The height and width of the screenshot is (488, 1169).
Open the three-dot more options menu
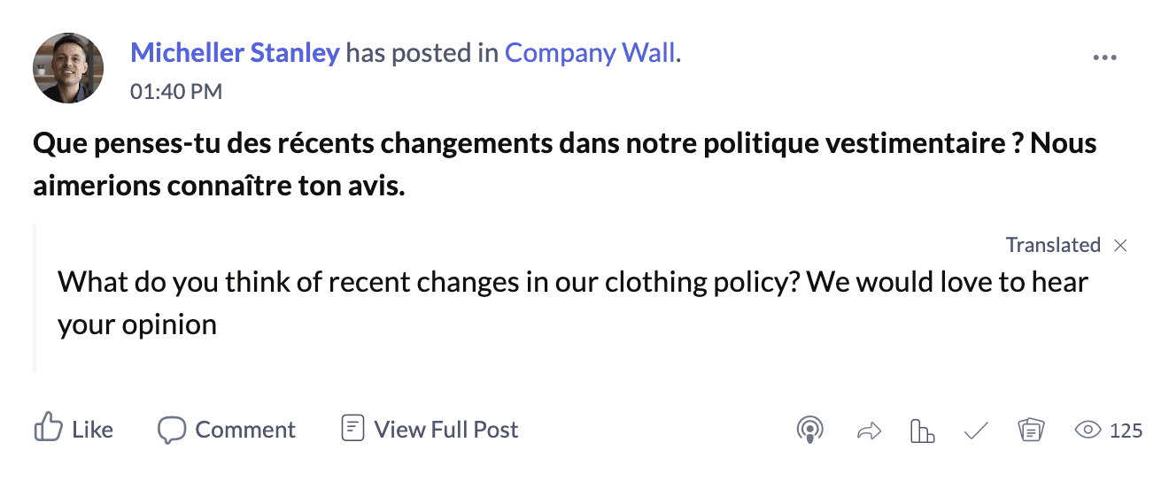click(1104, 57)
